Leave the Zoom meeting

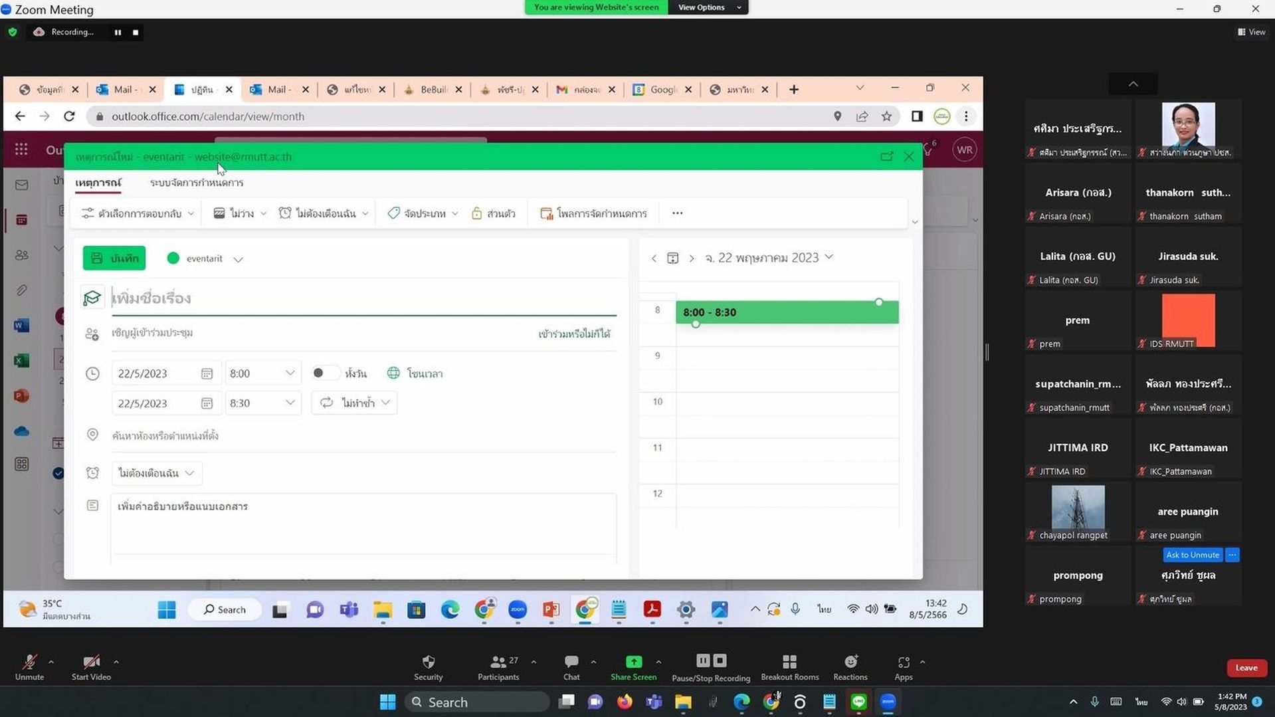coord(1246,668)
